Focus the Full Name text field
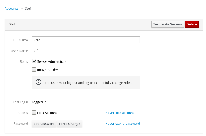206x136 pixels. pyautogui.click(x=86, y=40)
